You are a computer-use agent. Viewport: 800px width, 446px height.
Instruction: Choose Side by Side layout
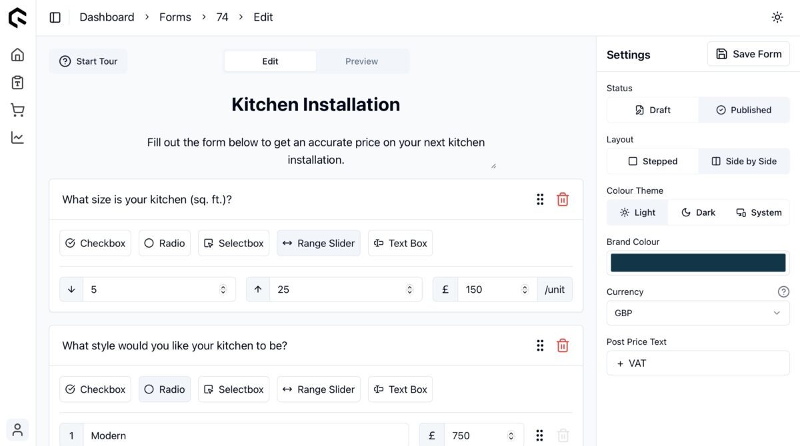(x=744, y=161)
